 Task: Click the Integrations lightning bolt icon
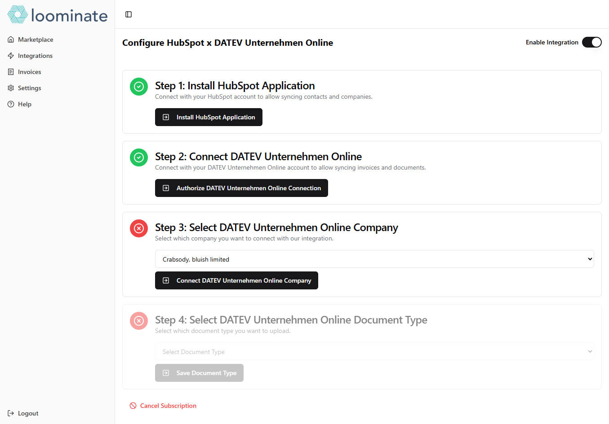pos(11,56)
